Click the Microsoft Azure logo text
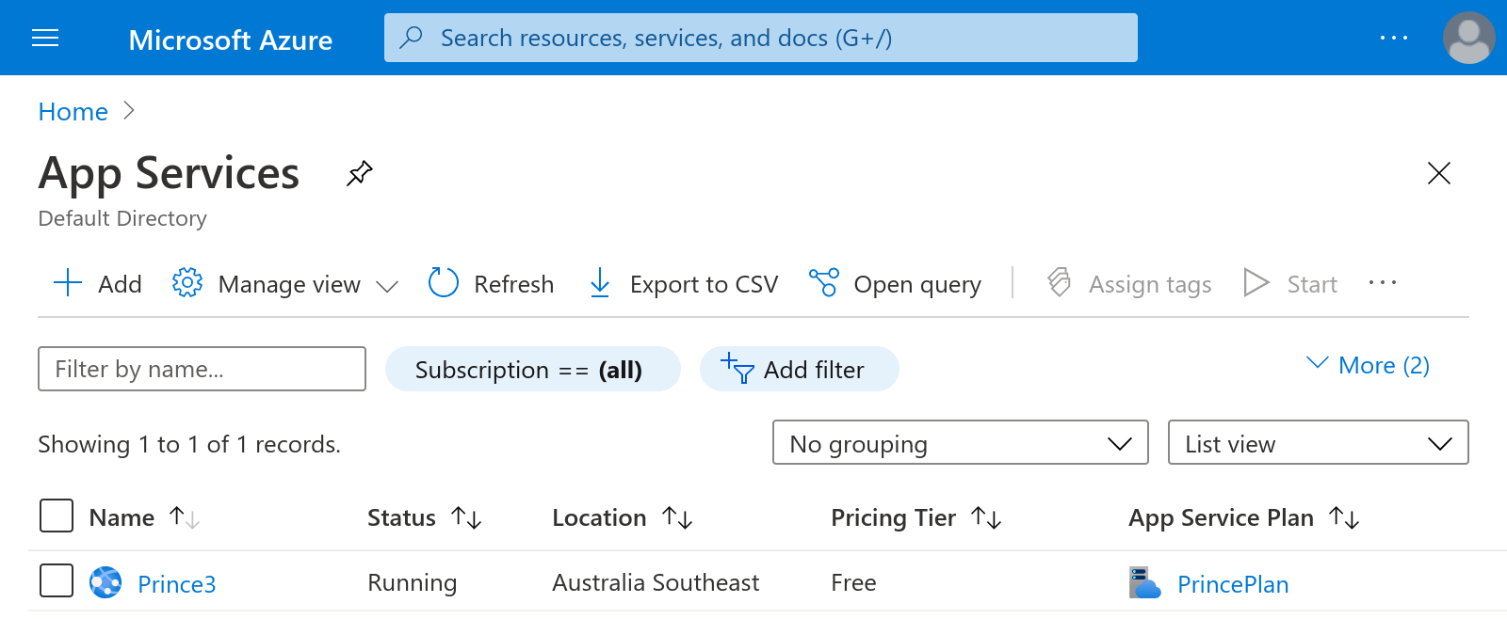 click(230, 40)
